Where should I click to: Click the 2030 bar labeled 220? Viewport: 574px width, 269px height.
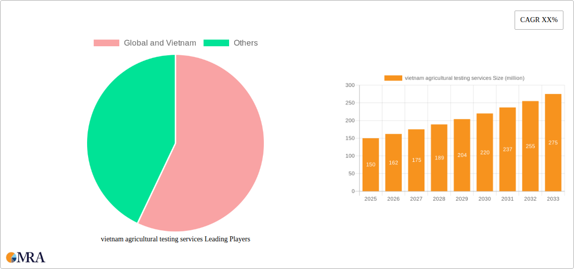485,152
